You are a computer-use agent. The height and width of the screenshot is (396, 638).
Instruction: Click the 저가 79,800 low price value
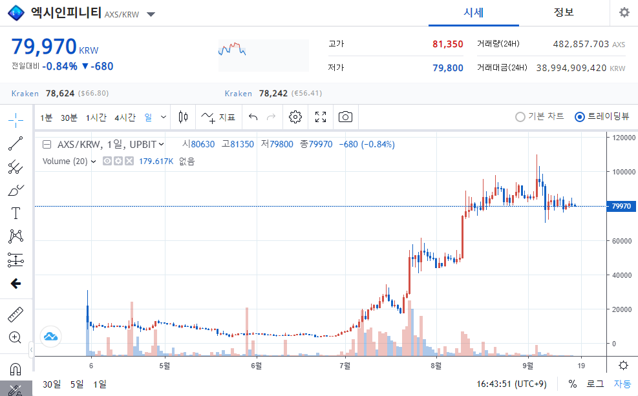pyautogui.click(x=447, y=68)
